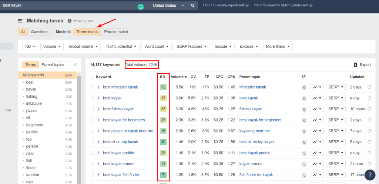
Task: Add best places to kayak near me plus
Action: coord(98,131)
